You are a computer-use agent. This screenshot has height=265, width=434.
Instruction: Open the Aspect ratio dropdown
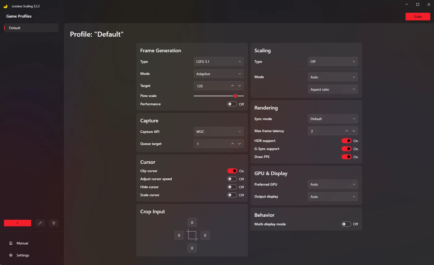(x=333, y=89)
